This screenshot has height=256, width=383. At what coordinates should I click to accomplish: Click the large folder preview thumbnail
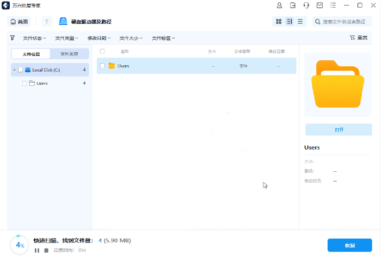coord(338,84)
